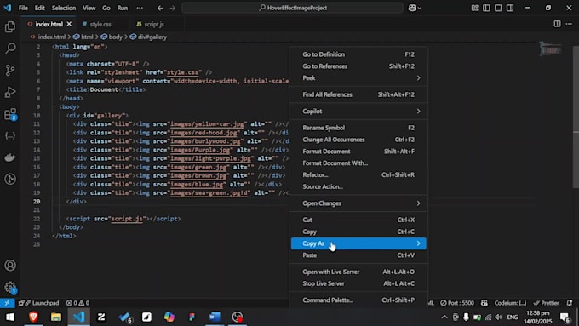579x326 pixels.
Task: Click the remote window indicator in status bar
Action: [7, 303]
